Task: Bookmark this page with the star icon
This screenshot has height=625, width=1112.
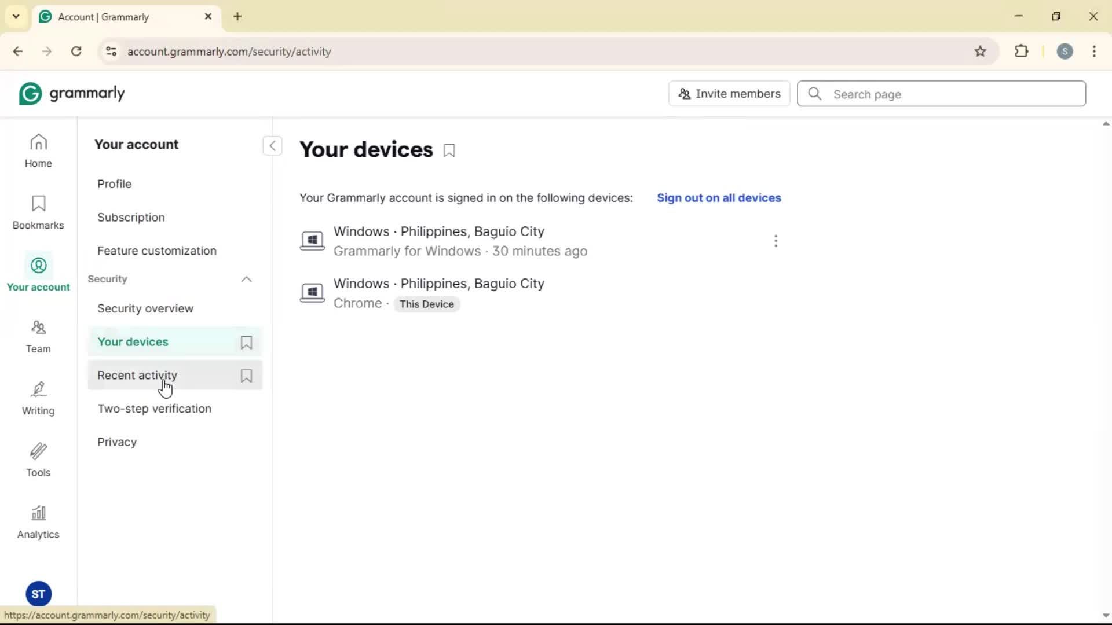Action: (980, 52)
